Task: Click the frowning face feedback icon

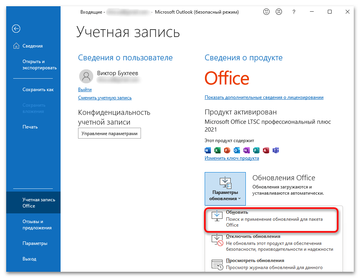Action: click(279, 12)
